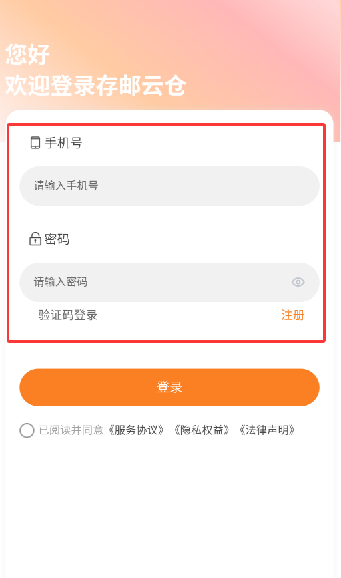Focus the 请输入密码 password field
The width and height of the screenshot is (341, 578).
tap(169, 283)
